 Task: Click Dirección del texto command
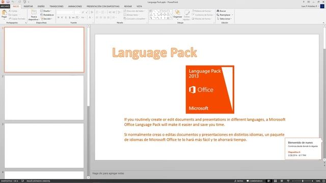pyautogui.click(x=134, y=11)
